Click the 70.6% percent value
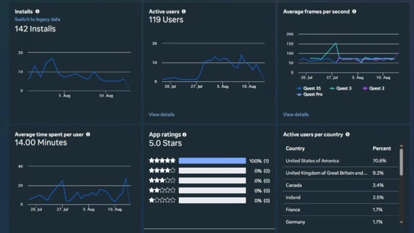This screenshot has width=414, height=233. 379,161
